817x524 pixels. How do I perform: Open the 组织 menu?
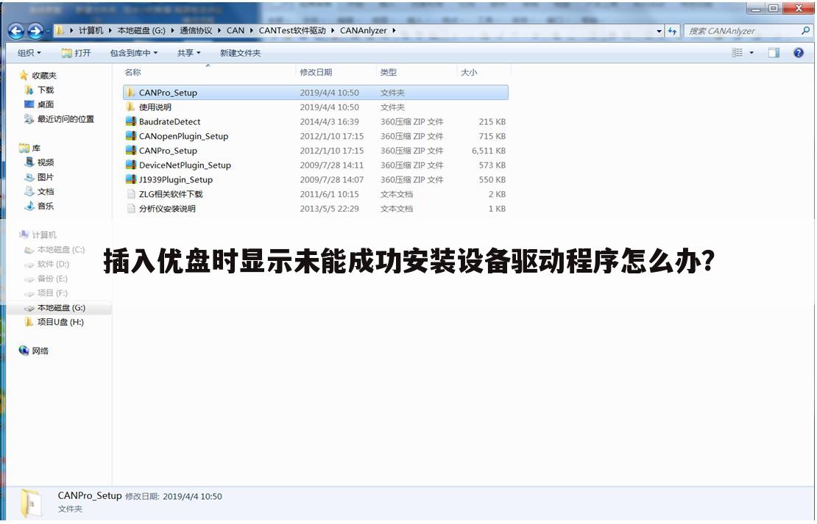click(29, 53)
